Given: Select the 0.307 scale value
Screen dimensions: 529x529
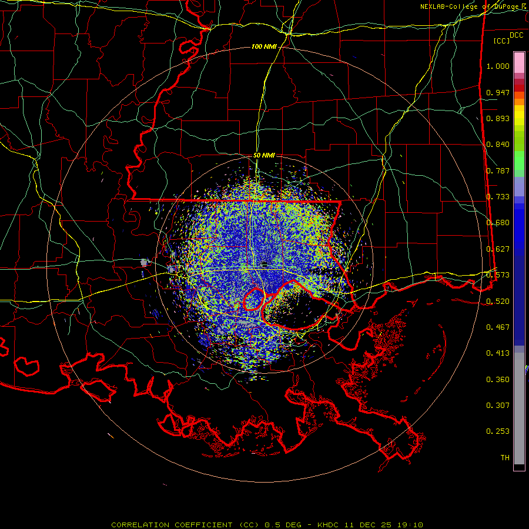Looking at the screenshot, I should click(498, 406).
